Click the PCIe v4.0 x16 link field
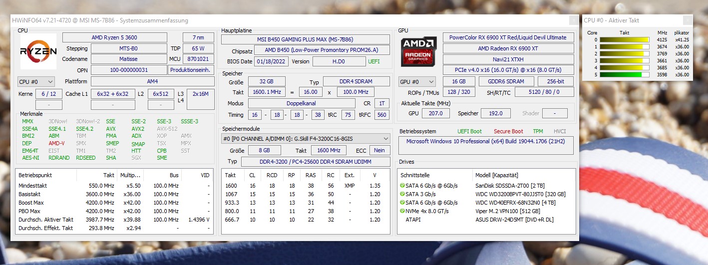 click(508, 70)
